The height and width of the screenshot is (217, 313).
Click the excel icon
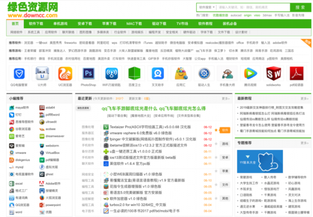(x=11, y=183)
